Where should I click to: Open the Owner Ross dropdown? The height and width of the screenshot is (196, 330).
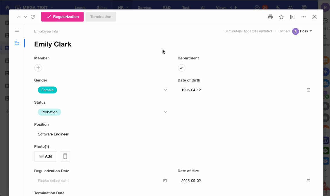click(x=302, y=31)
